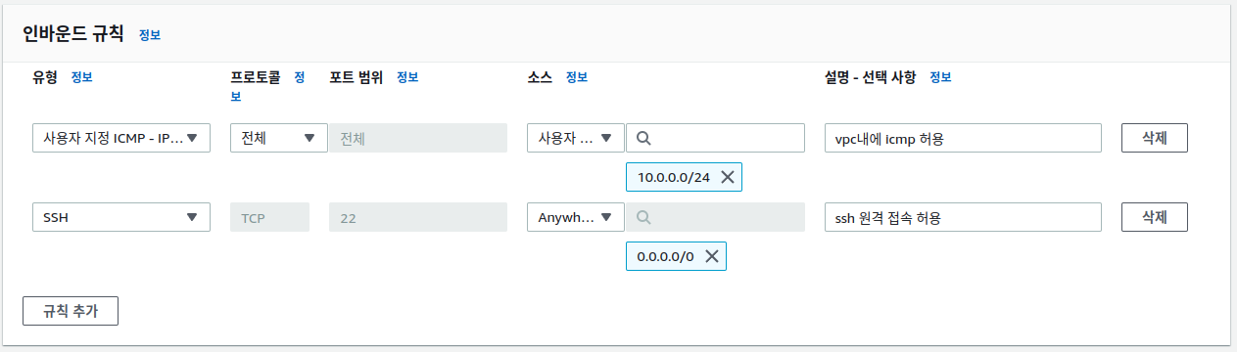
Task: Open 정보 link next to 유형
Action: 82,77
